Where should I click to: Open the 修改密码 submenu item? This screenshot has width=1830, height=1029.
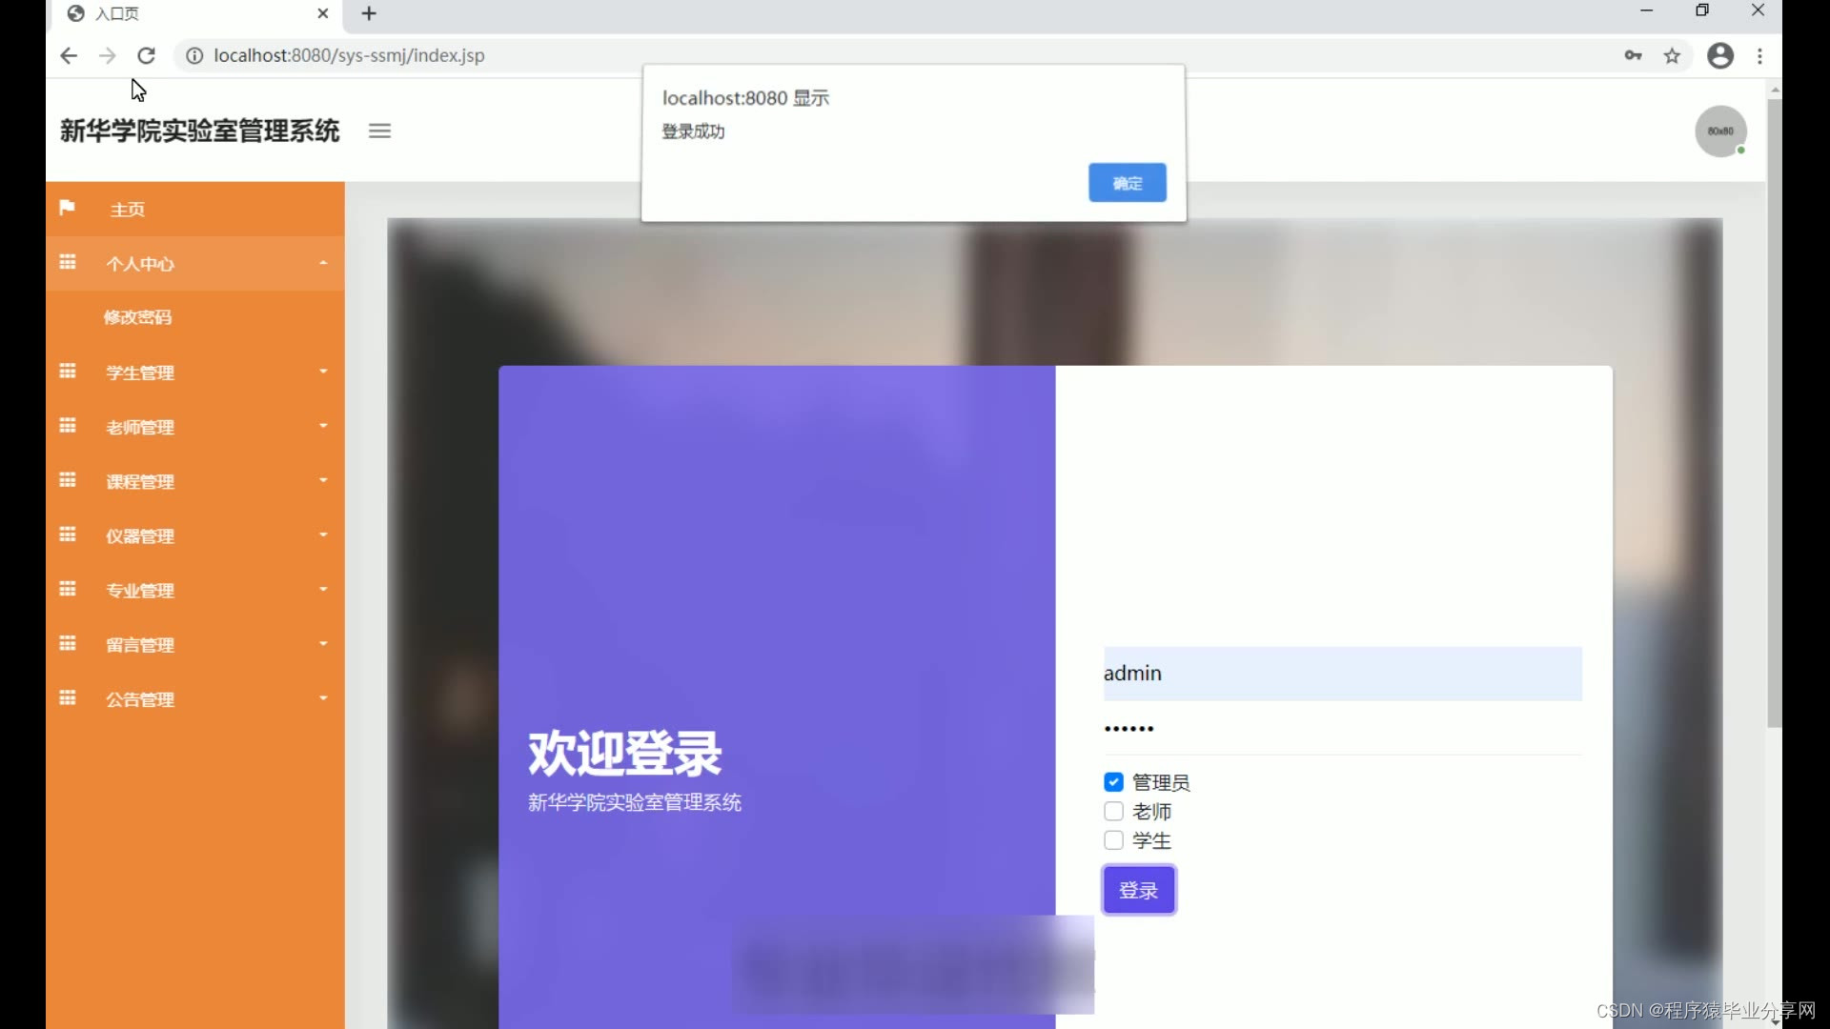pos(138,317)
